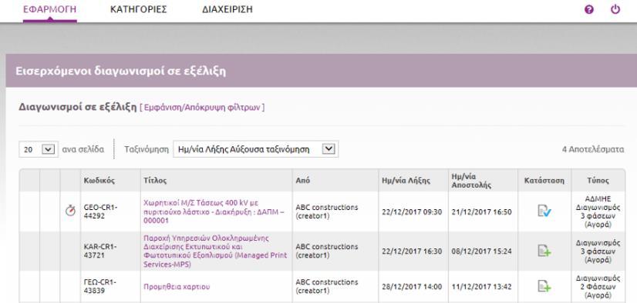637x303 pixels.
Task: Open the ΚΑΤΗΓΟΡΙΕΣ menu
Action: click(x=139, y=9)
